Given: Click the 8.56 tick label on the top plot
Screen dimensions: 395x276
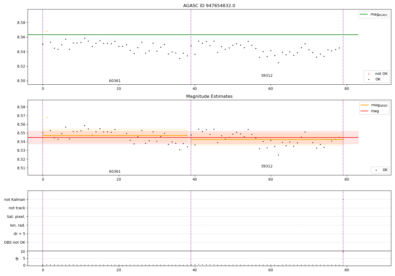Looking at the screenshot, I should coord(21,37).
